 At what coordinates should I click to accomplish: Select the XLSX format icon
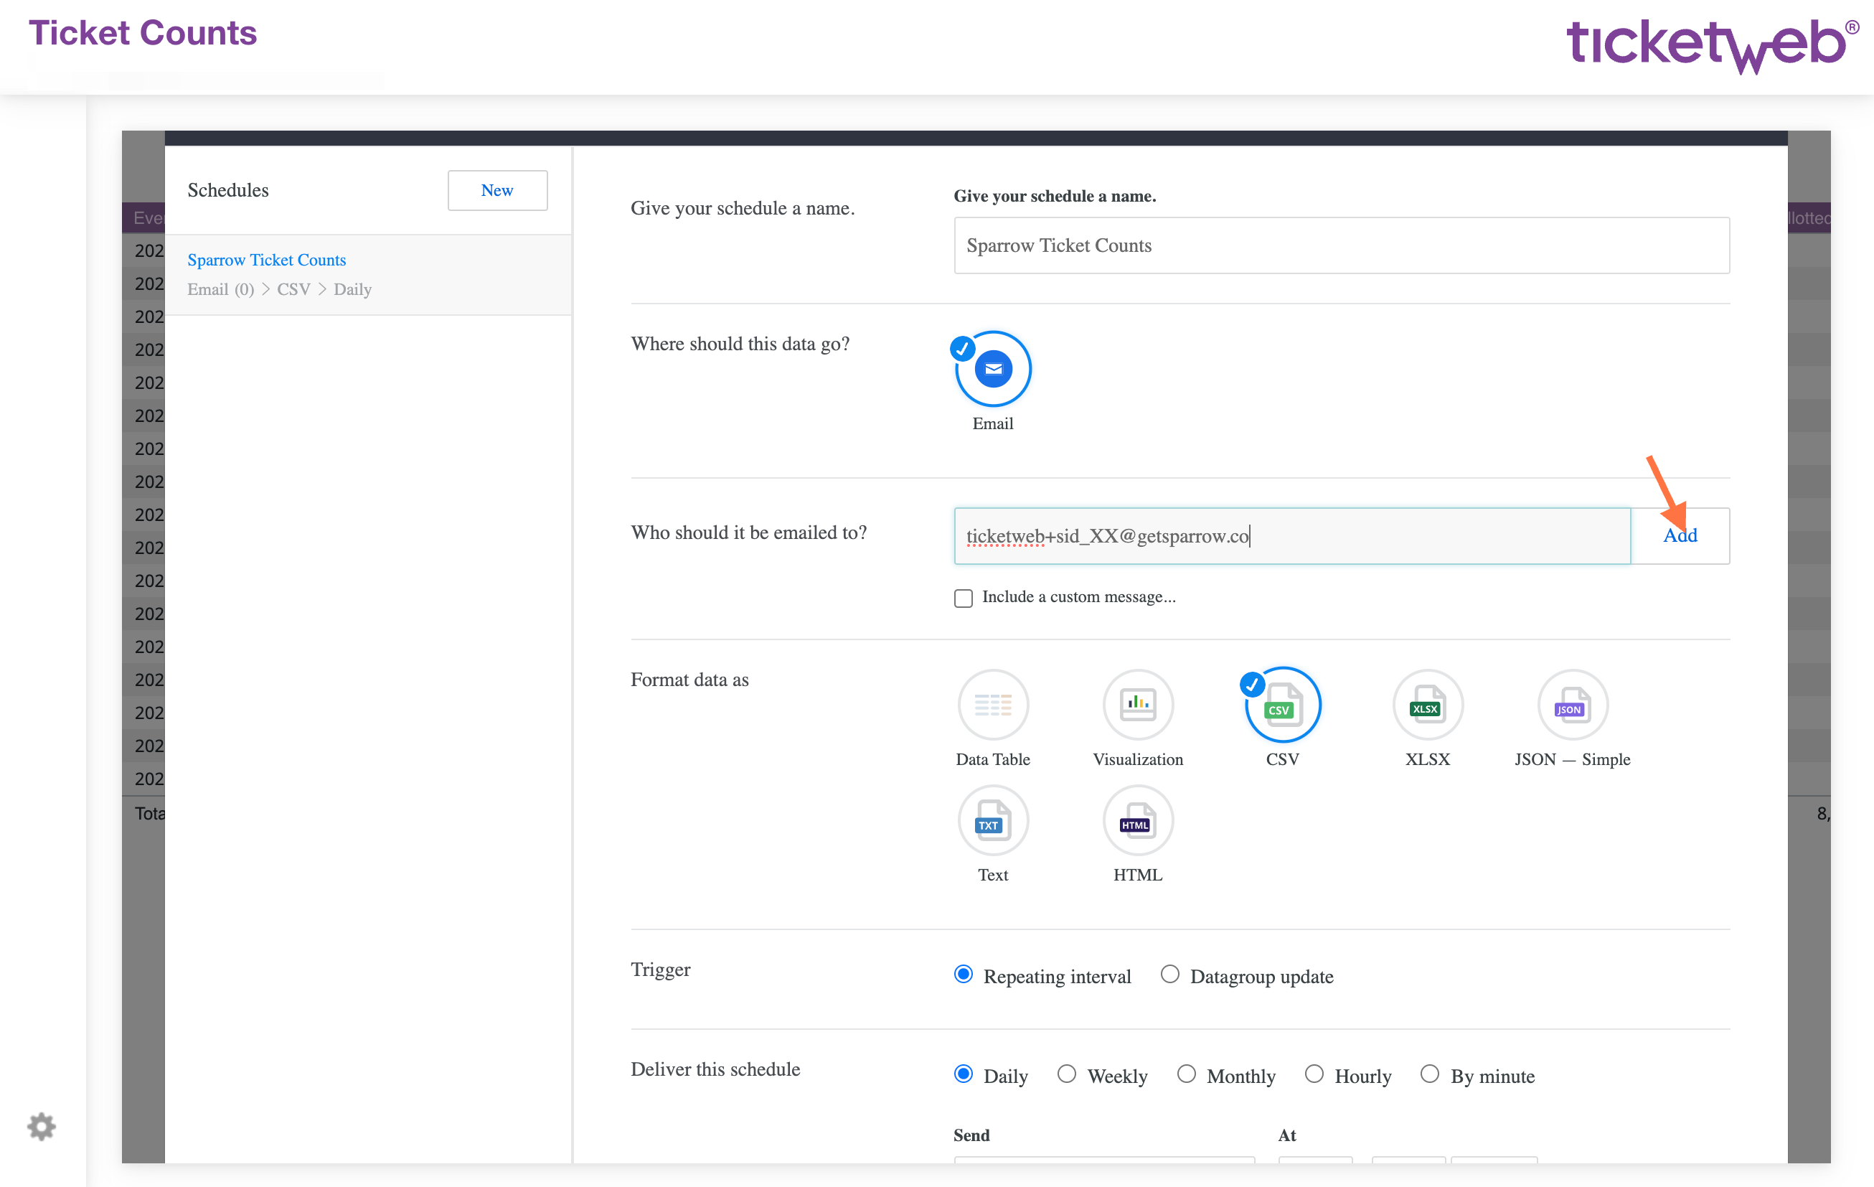pyautogui.click(x=1427, y=705)
